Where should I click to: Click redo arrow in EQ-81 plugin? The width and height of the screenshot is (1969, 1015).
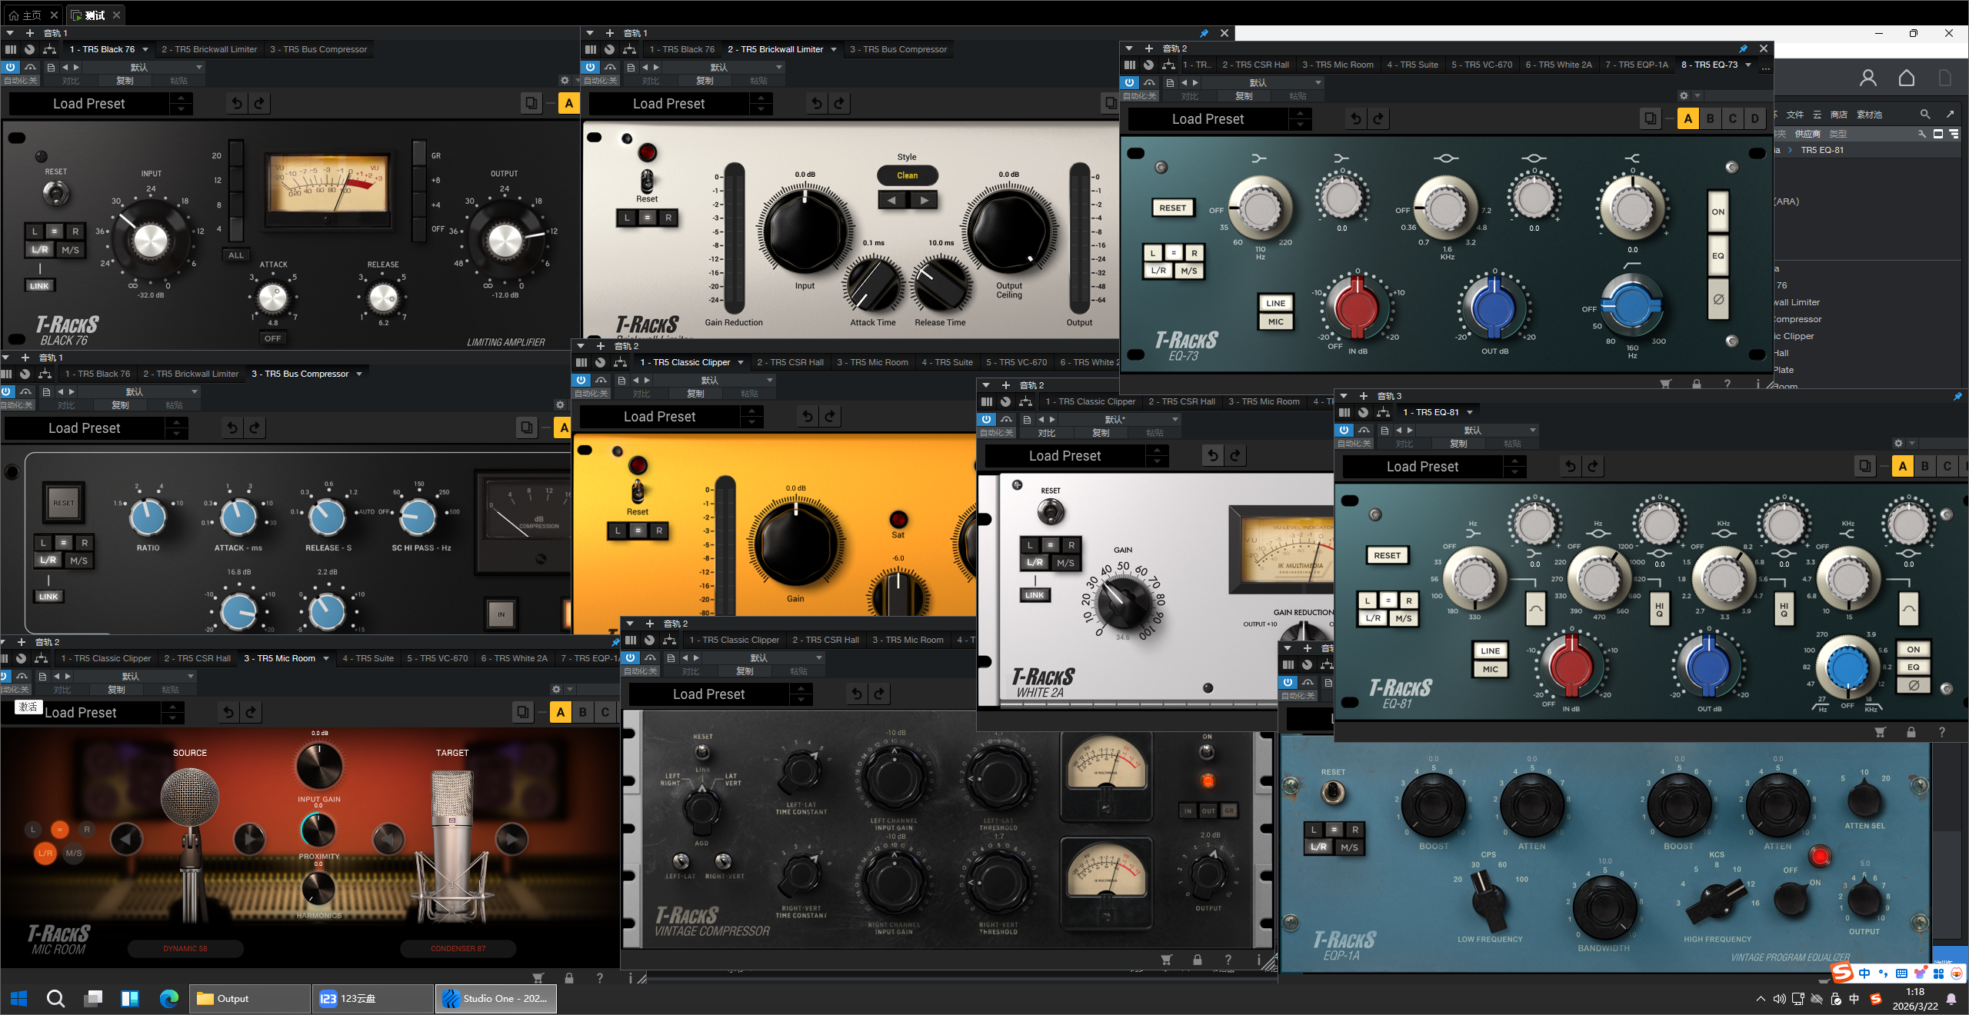click(1593, 467)
